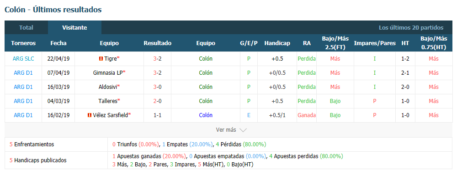
Task: Click the Aldosivi team name
Action: tap(108, 87)
